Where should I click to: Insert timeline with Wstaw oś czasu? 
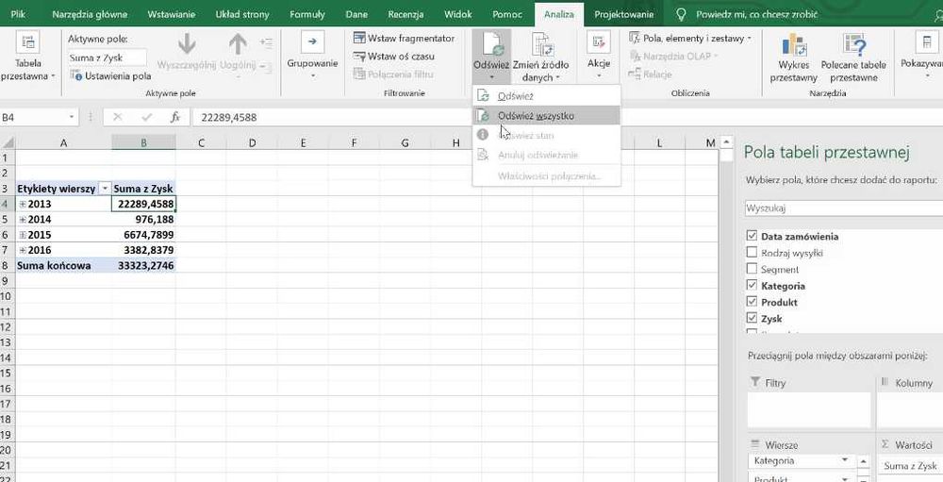coord(393,57)
